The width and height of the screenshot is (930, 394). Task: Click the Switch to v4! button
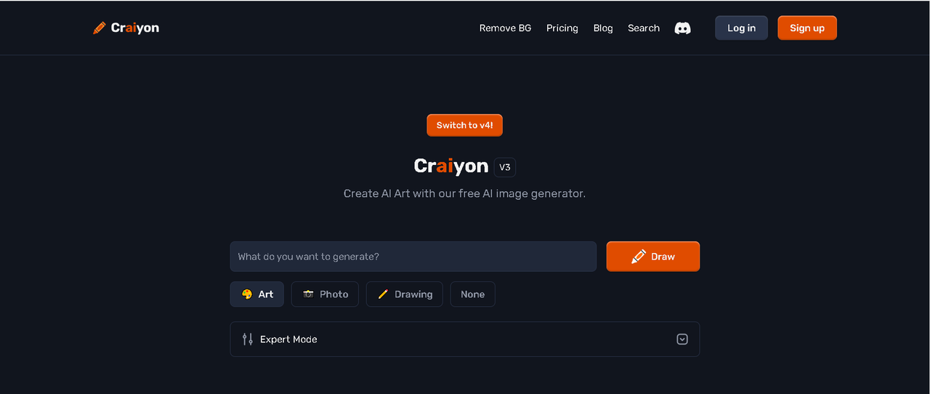tap(464, 125)
